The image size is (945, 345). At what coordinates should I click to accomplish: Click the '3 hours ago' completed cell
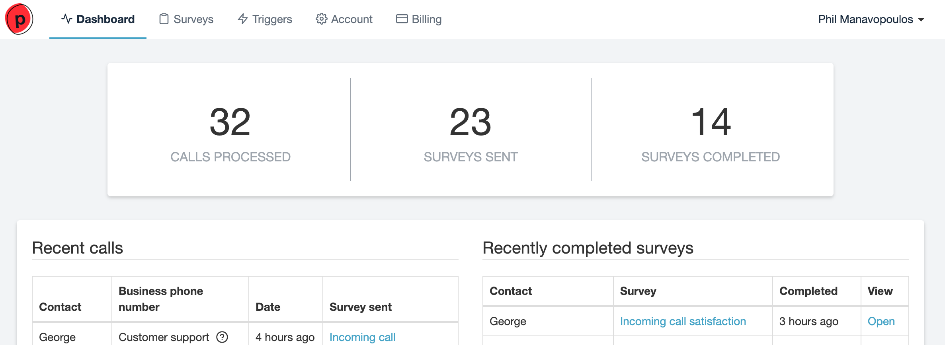coord(817,321)
